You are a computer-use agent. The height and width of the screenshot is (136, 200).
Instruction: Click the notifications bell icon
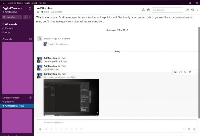(30, 8)
